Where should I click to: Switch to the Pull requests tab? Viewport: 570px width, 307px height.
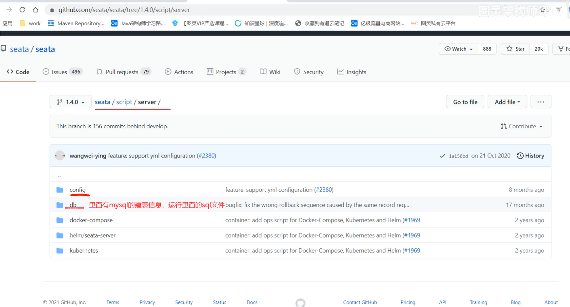pos(124,72)
